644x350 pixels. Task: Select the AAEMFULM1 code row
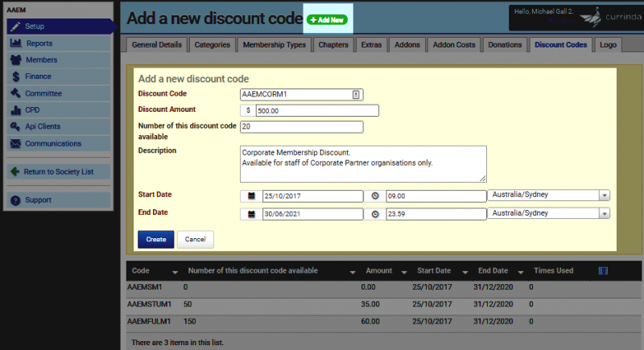point(383,322)
